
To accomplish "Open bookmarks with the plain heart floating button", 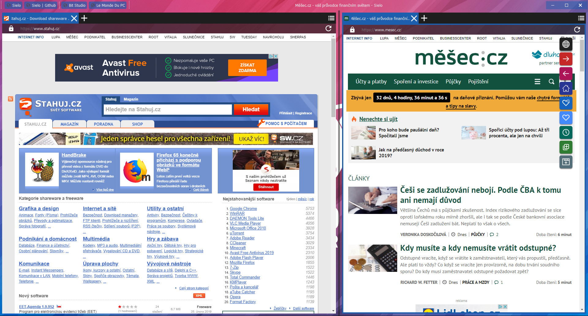I will [566, 118].
